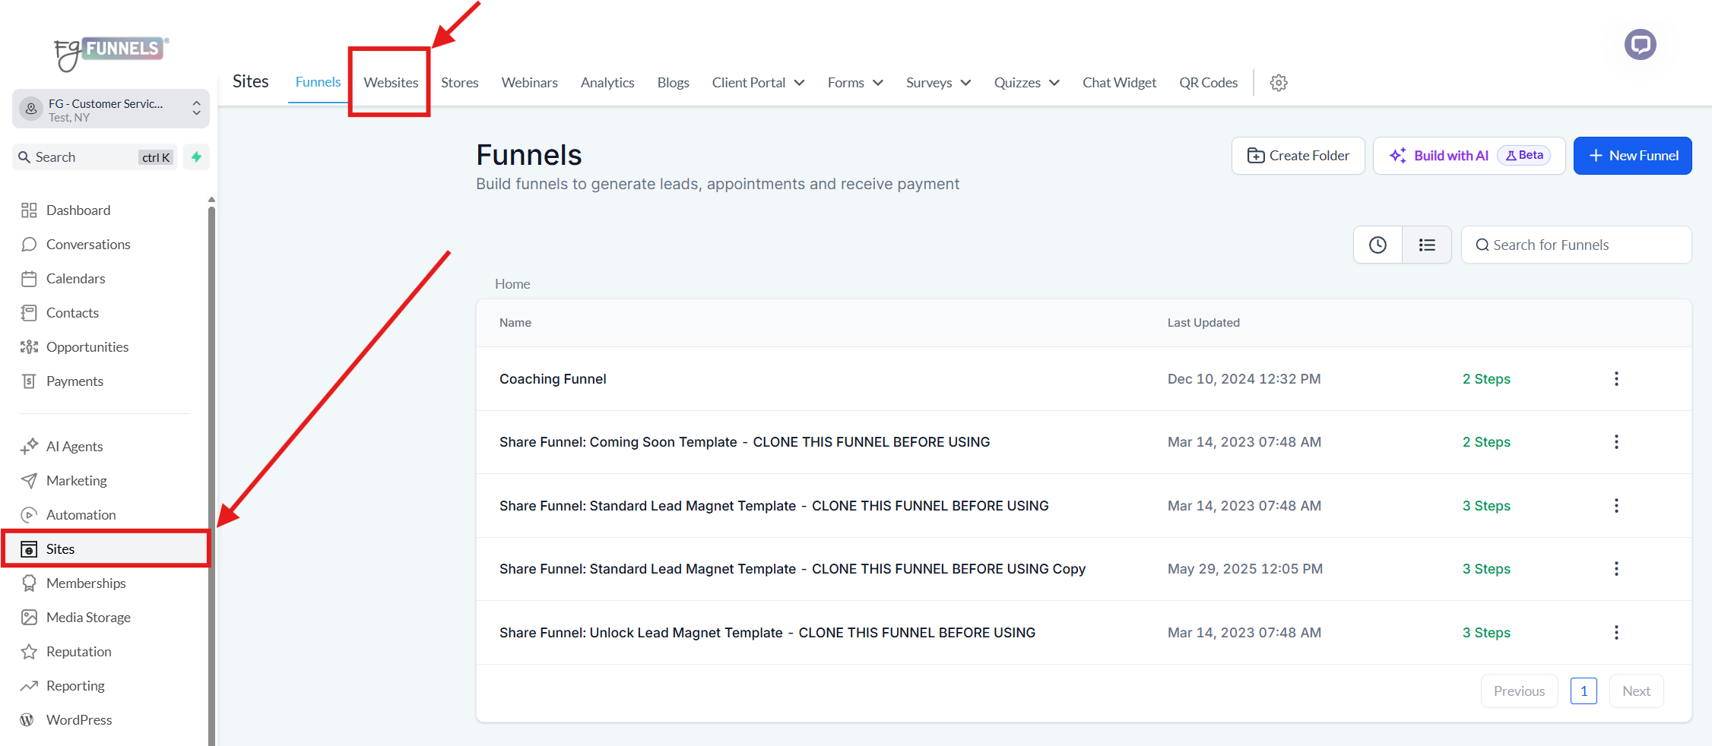Expand the Quizzes dropdown menu
Viewport: 1712px width, 746px height.
(x=1026, y=83)
